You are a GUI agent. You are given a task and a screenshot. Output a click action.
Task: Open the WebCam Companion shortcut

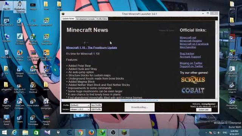coord(20,104)
